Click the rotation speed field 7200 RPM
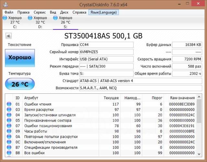This screenshot has height=162, width=207. click(187, 59)
